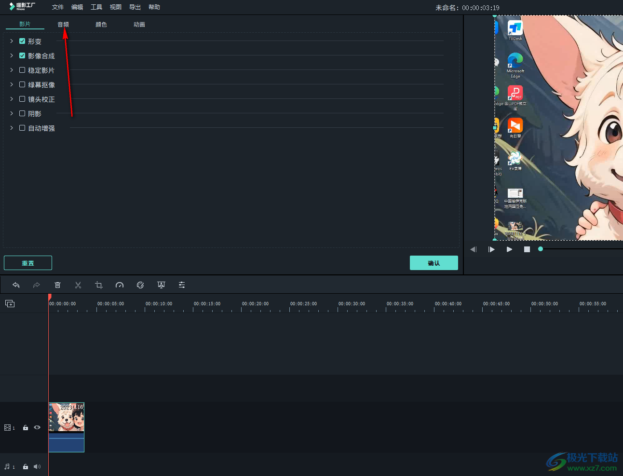Open the 帮助 menu
This screenshot has width=623, height=476.
pyautogui.click(x=154, y=7)
